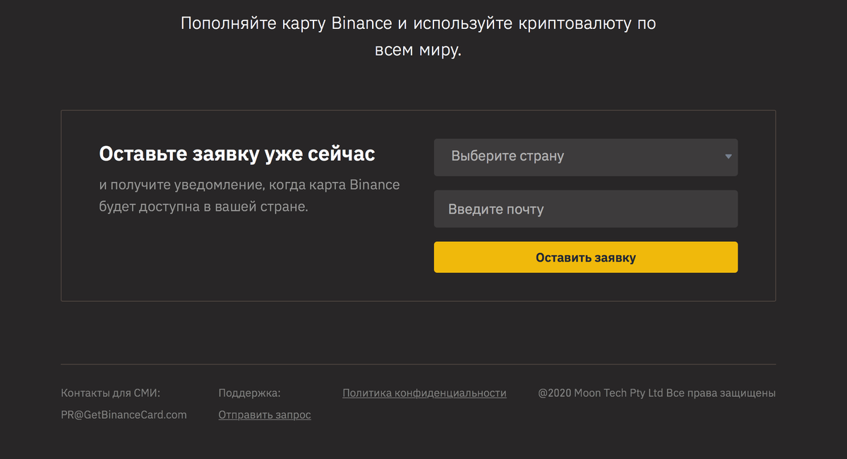Click the "всем миру." headline line
Viewport: 847px width, 459px height.
(x=417, y=51)
